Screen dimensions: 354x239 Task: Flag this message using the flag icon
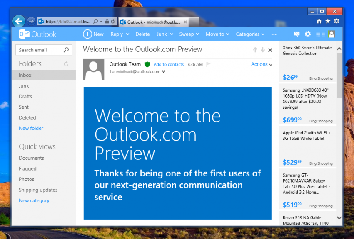coord(208,64)
